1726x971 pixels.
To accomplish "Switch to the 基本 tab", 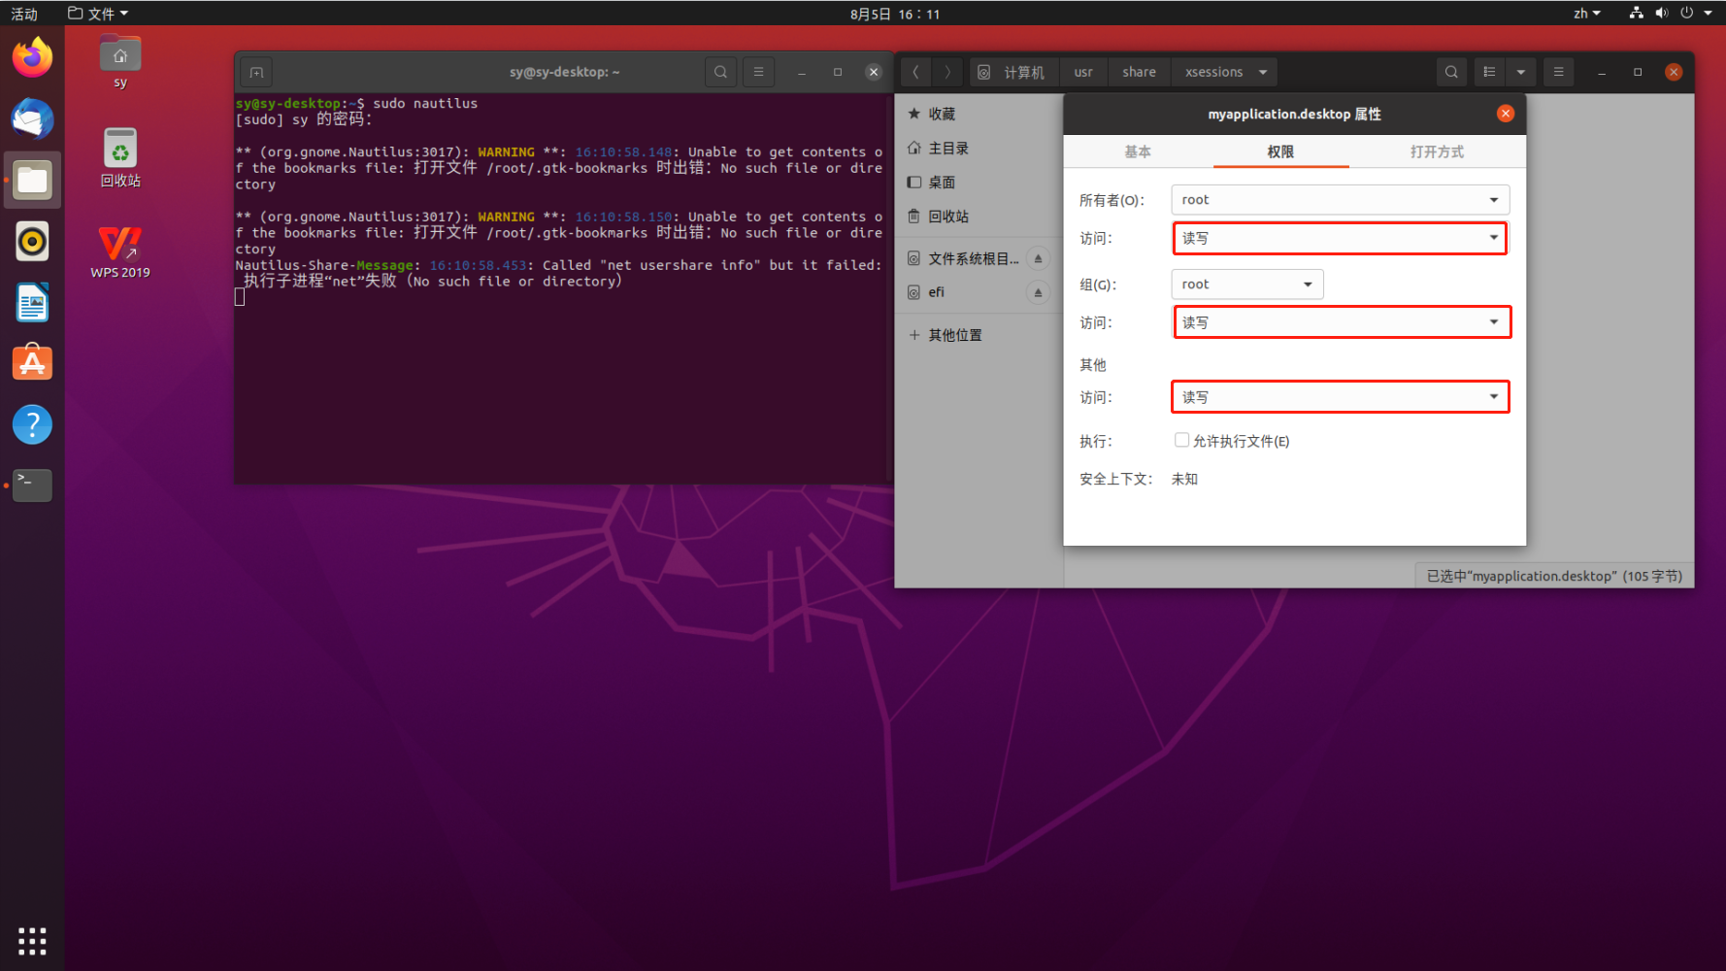I will [1138, 151].
